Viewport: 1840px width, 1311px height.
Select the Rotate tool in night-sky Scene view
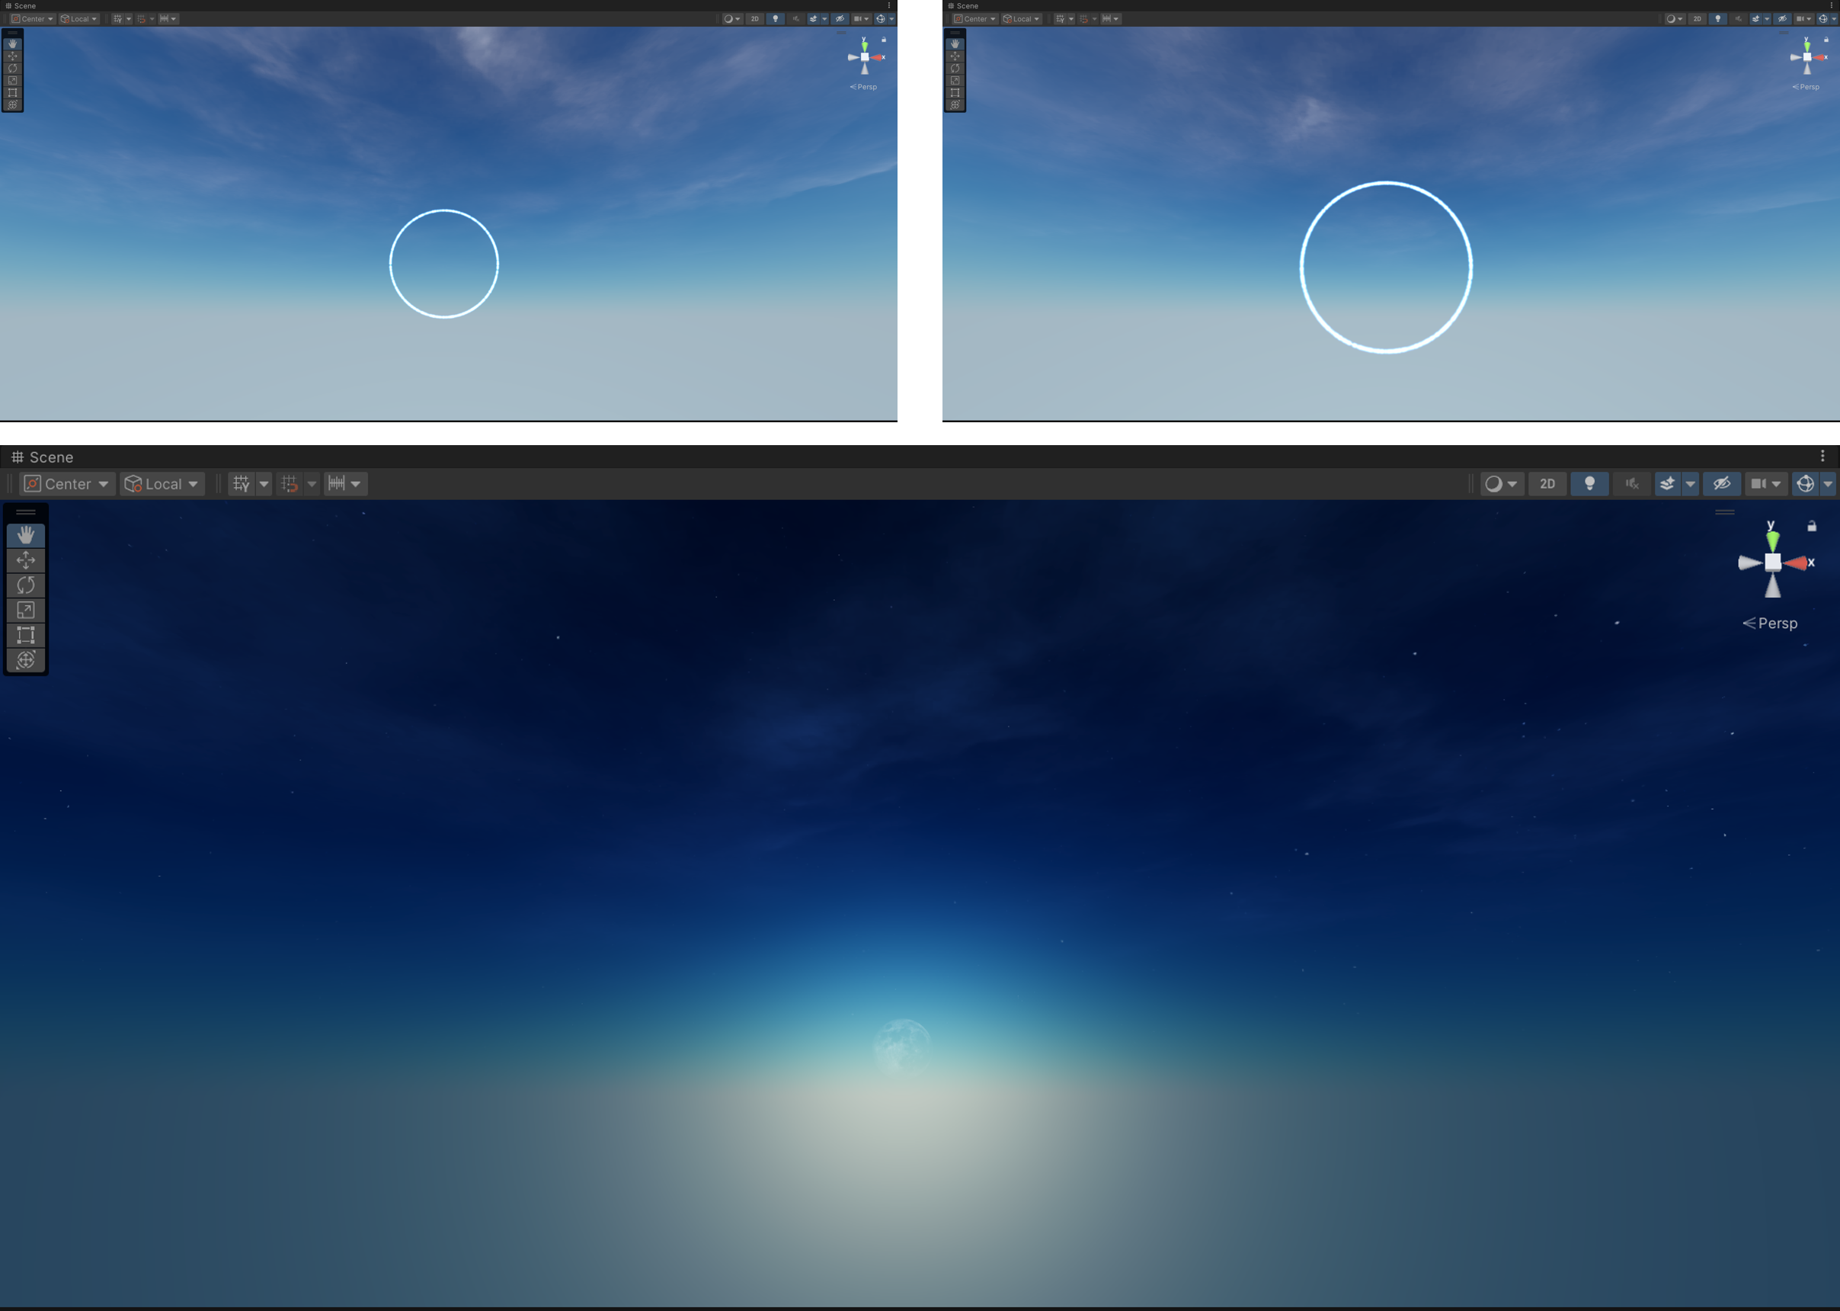pos(26,585)
